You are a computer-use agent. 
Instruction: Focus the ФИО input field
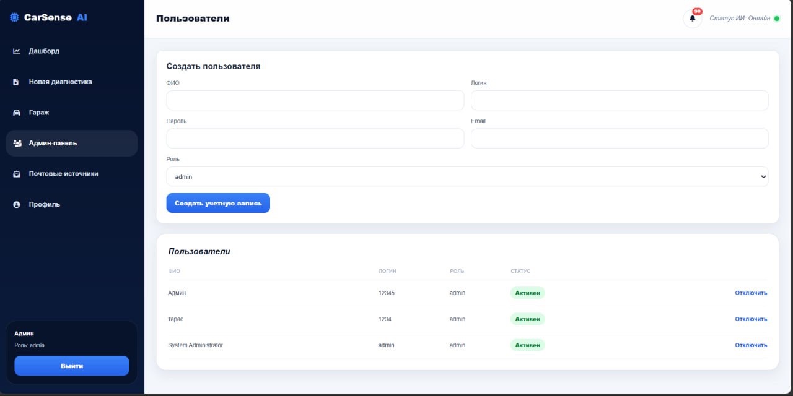[315, 100]
